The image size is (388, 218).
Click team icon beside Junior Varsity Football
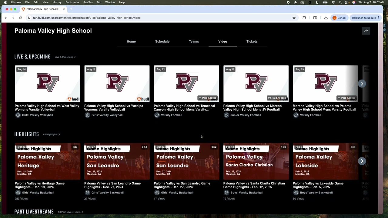coord(226,115)
